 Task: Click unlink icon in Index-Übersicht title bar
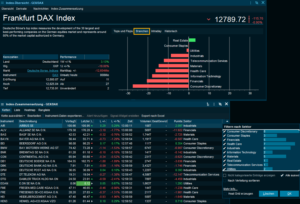point(257,3)
